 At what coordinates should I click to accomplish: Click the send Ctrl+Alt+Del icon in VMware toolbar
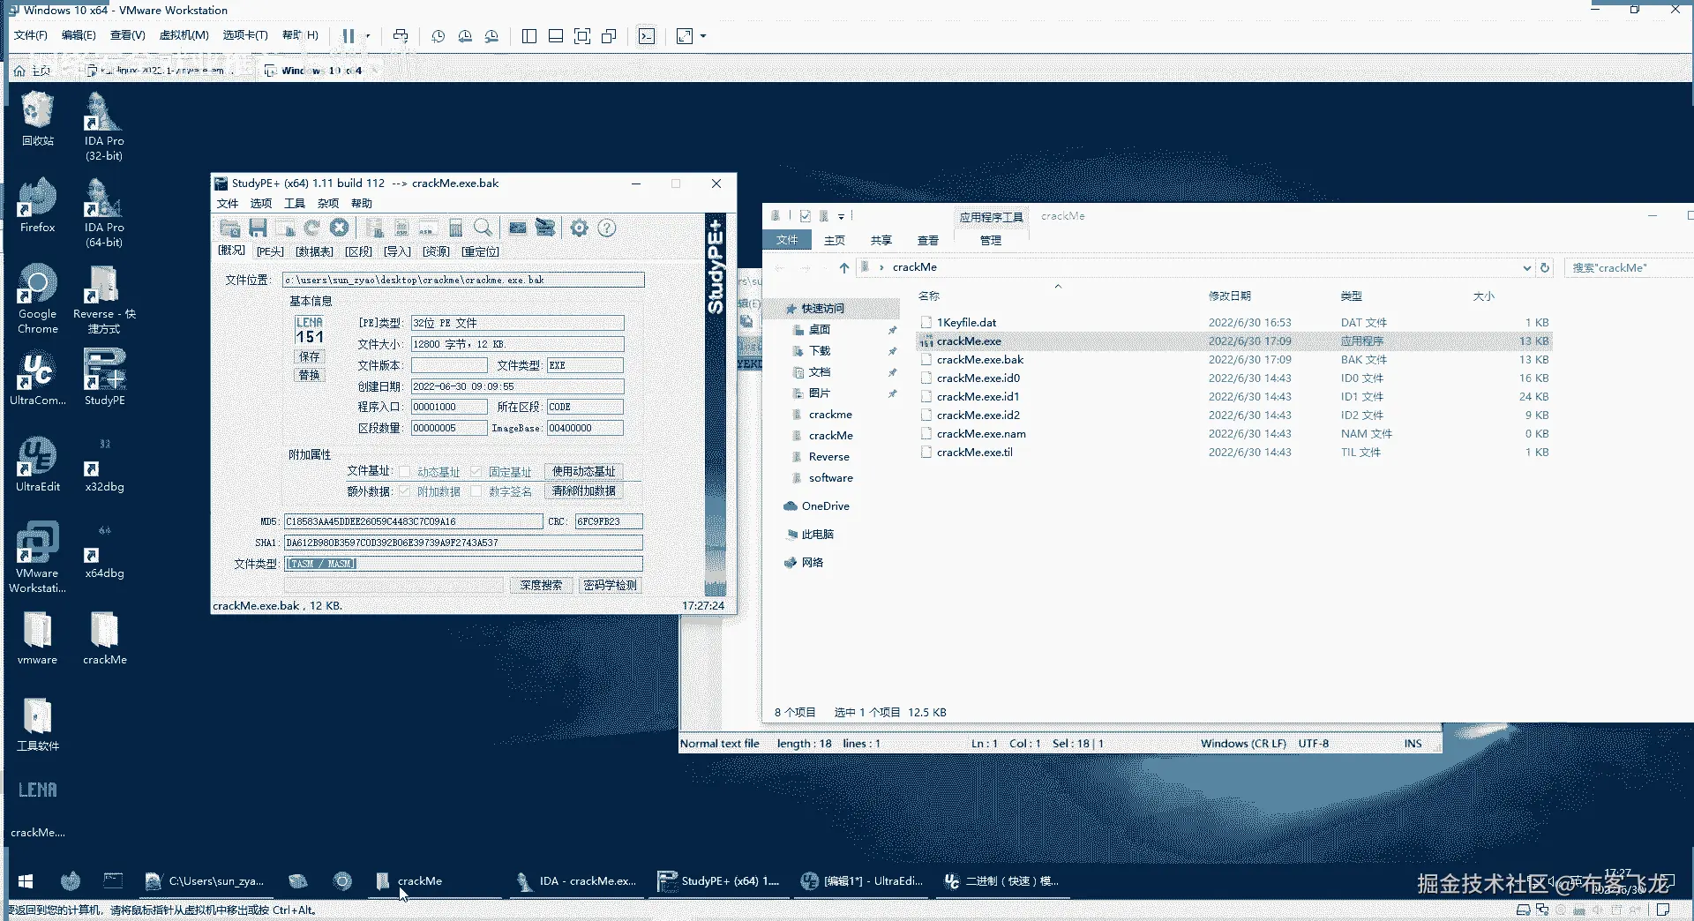401,36
